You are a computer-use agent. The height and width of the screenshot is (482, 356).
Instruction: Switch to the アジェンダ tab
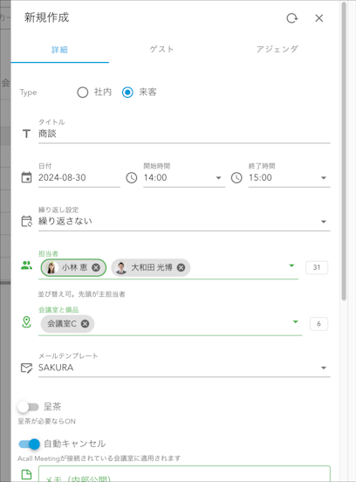click(277, 49)
